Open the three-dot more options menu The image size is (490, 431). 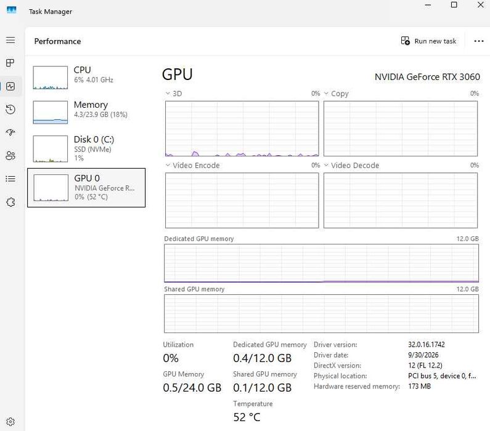(479, 41)
